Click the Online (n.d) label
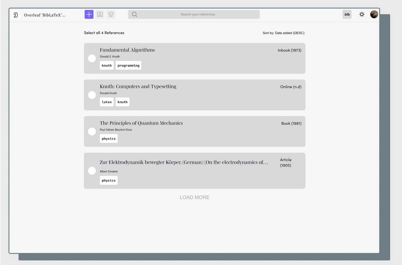The width and height of the screenshot is (402, 265). [x=291, y=87]
